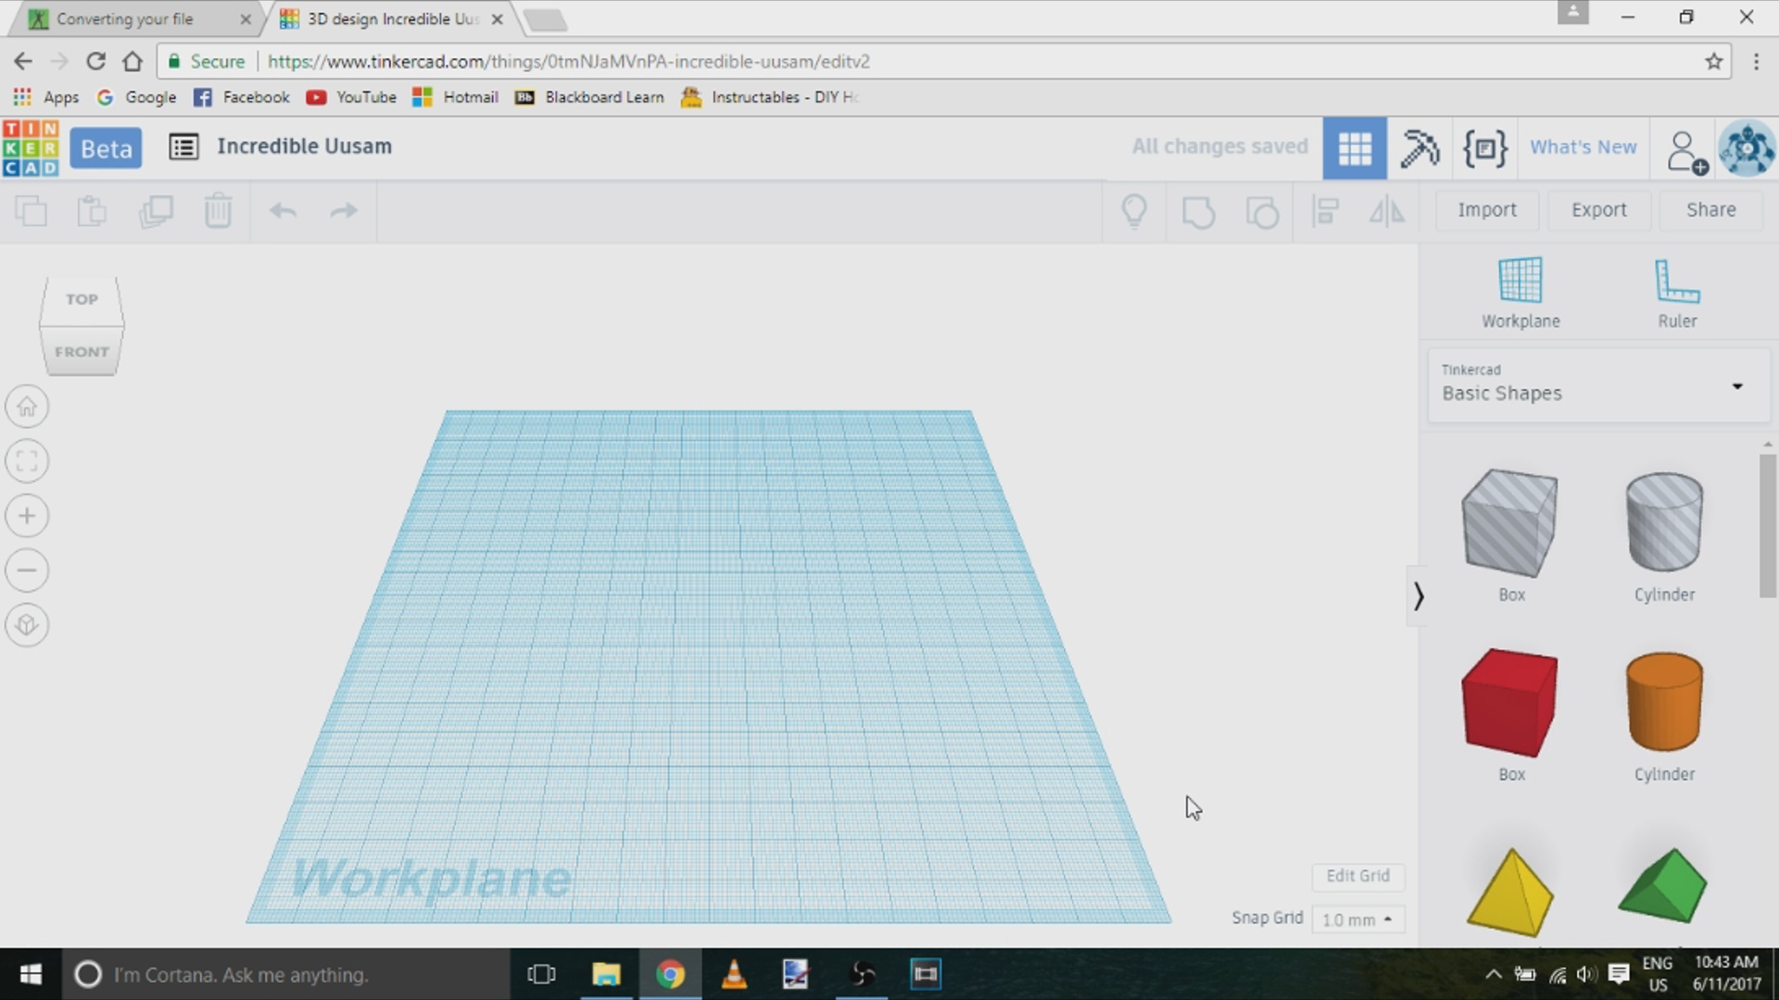Click the Duplicate icon in the toolbar

[x=156, y=211]
